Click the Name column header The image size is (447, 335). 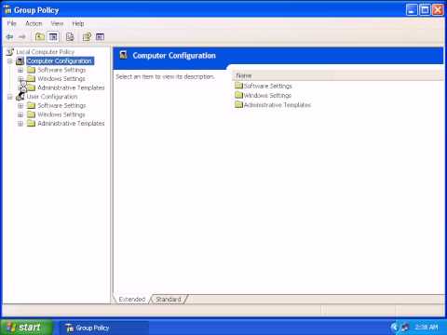338,75
